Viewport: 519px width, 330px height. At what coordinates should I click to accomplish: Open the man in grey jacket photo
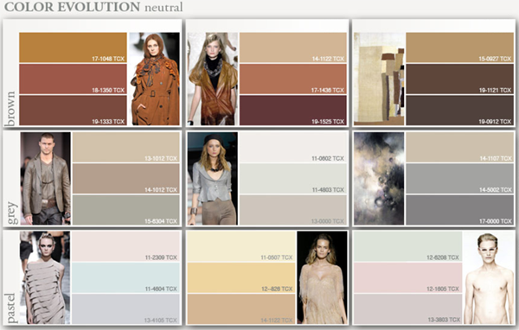point(46,179)
